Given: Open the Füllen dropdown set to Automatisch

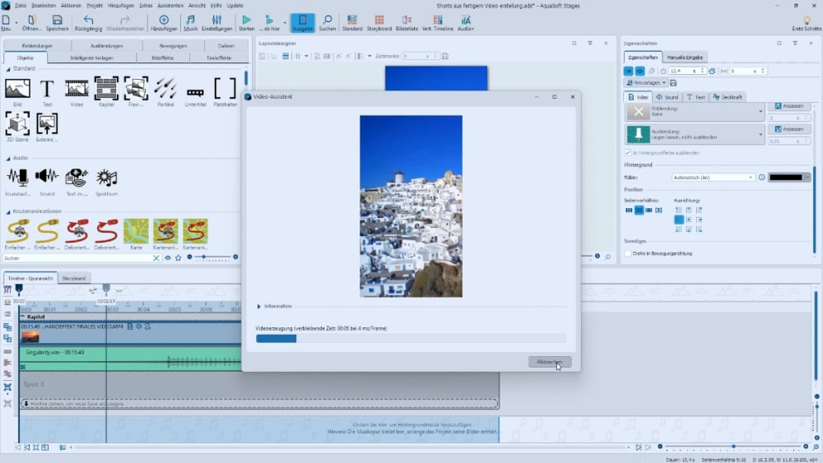Looking at the screenshot, I should [x=713, y=177].
